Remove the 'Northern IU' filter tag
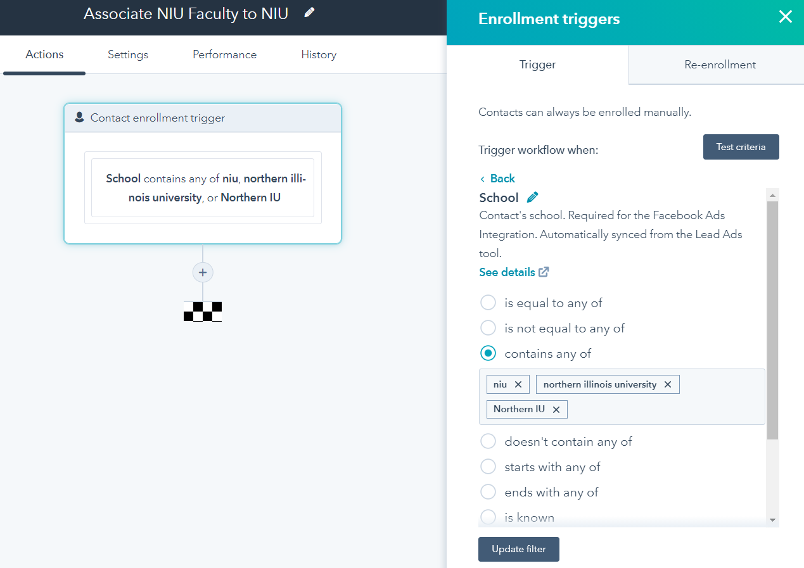Image resolution: width=804 pixels, height=568 pixels. (556, 410)
